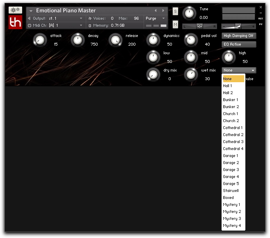Open the Midi Ch dropdown

click(x=81, y=25)
